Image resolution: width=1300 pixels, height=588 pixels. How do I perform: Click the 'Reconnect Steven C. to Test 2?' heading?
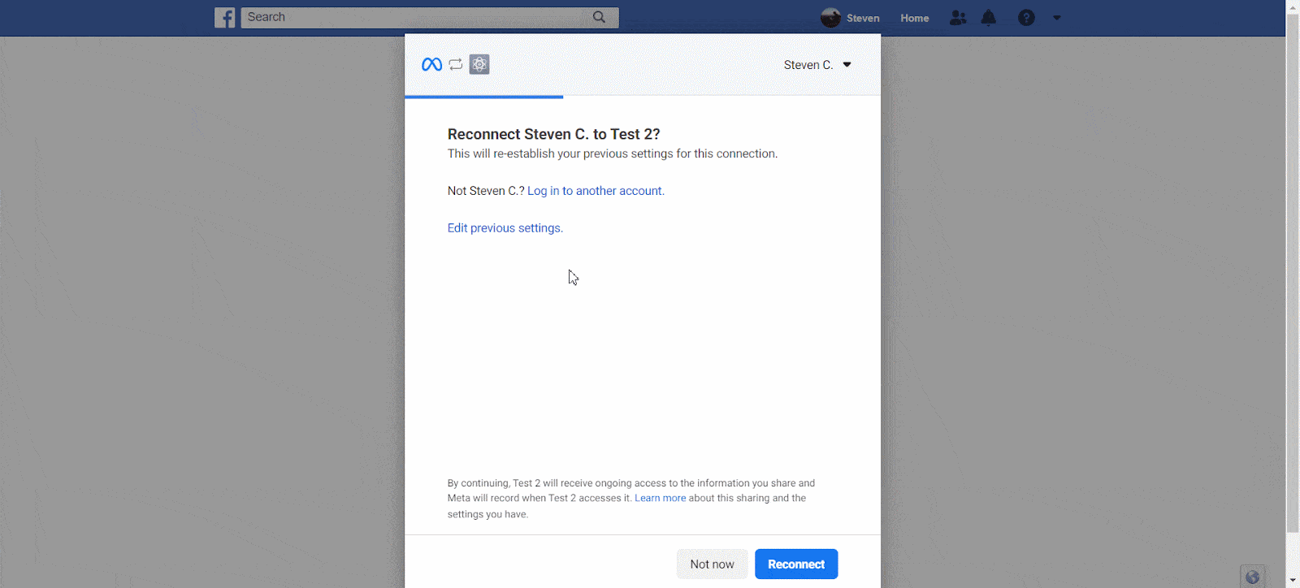tap(554, 134)
